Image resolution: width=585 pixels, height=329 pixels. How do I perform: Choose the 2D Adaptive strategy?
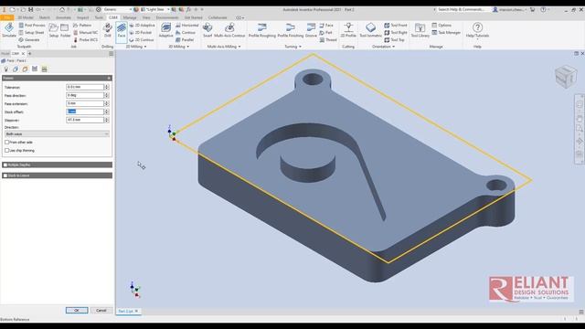(x=142, y=26)
